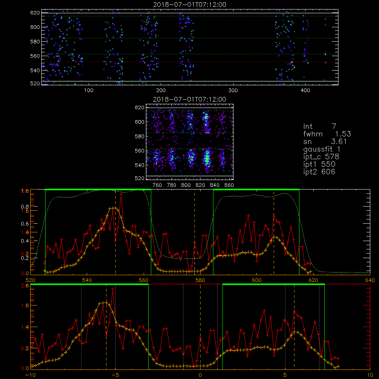Click dashed orange marker at 606 in third plot

click(274, 232)
